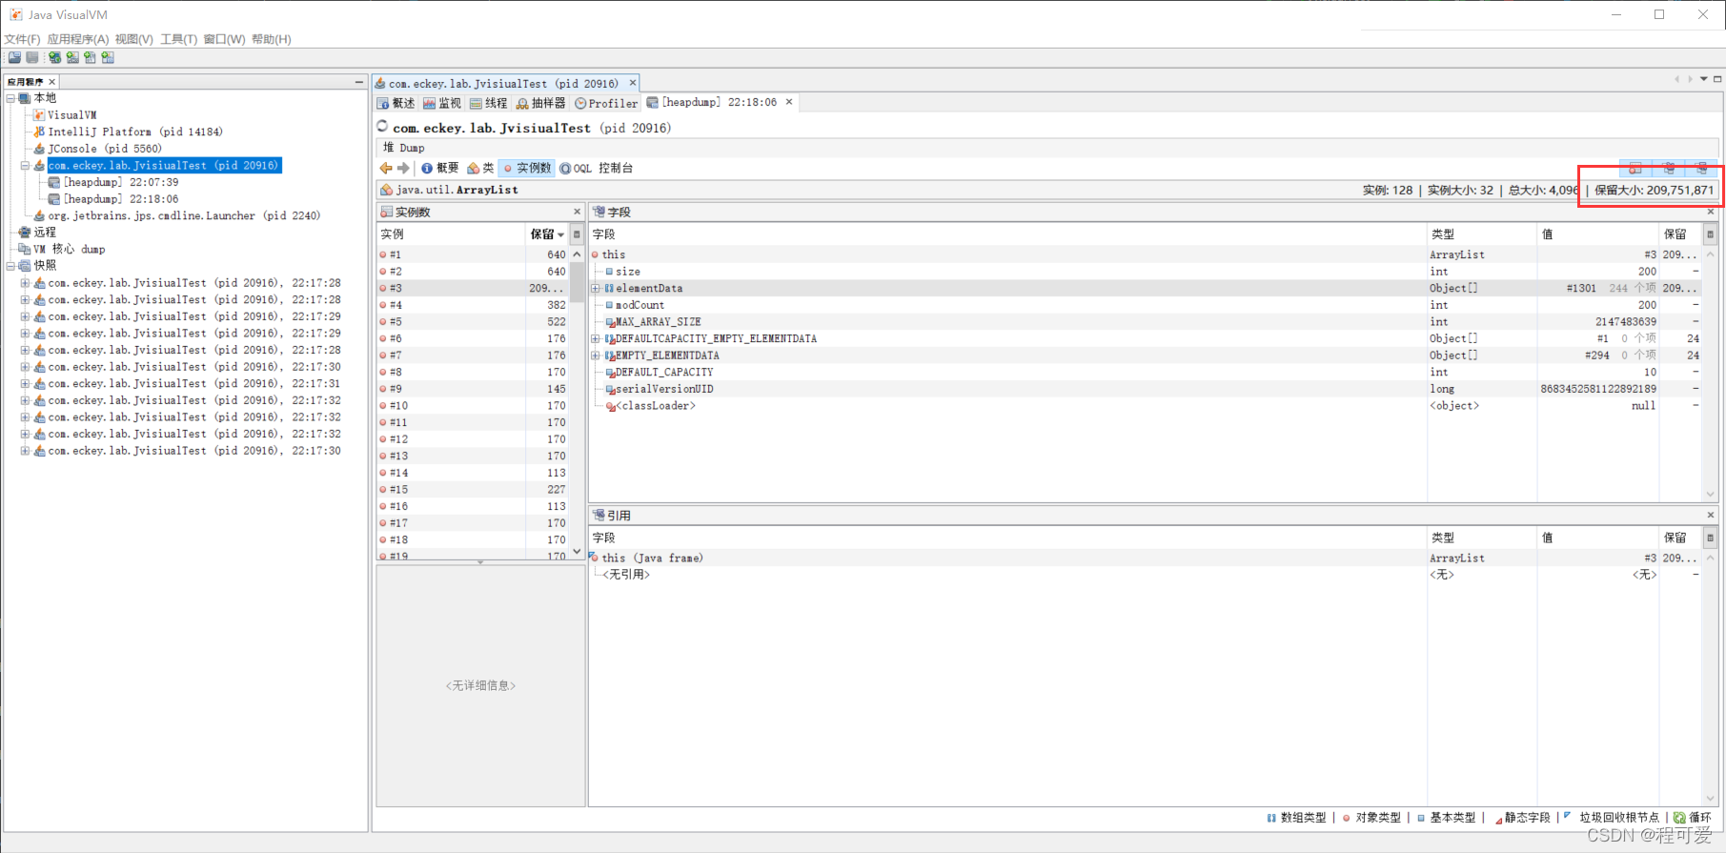The height and width of the screenshot is (853, 1726).
Task: Select JConsole (pid 5560) in the tree
Action: [x=105, y=149]
